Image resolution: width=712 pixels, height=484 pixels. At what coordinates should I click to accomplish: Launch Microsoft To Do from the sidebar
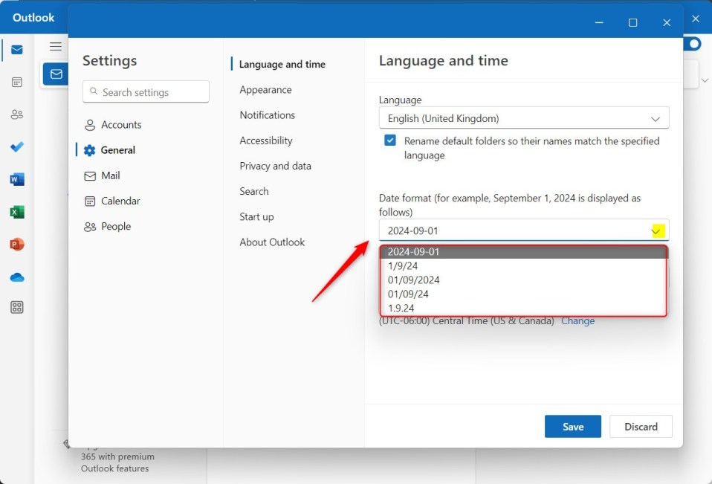pyautogui.click(x=16, y=146)
